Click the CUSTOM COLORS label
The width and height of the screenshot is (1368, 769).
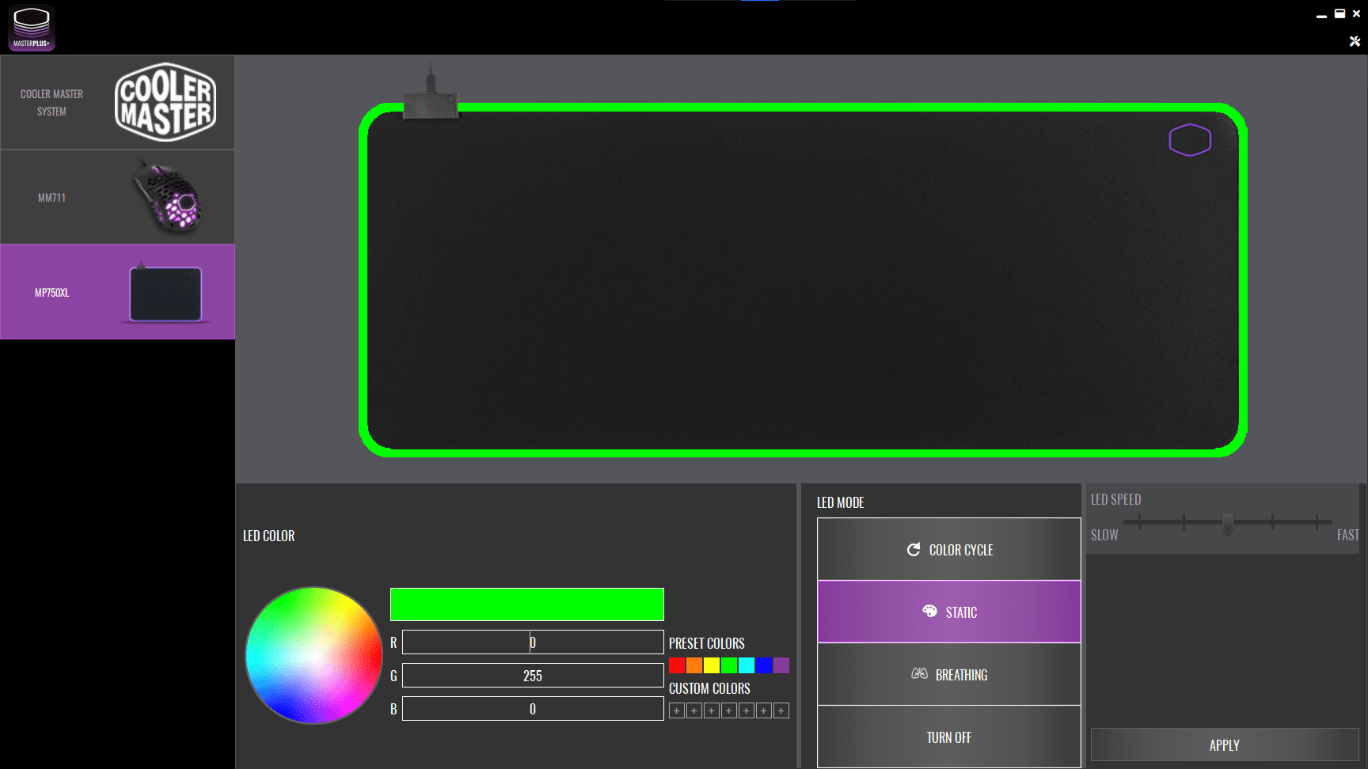(709, 688)
